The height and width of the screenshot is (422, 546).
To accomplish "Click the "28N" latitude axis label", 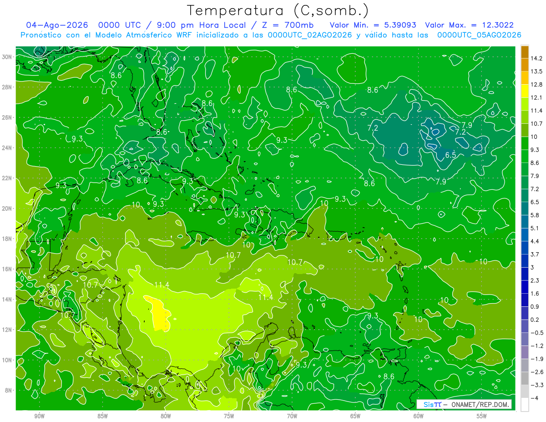I will coord(7,87).
